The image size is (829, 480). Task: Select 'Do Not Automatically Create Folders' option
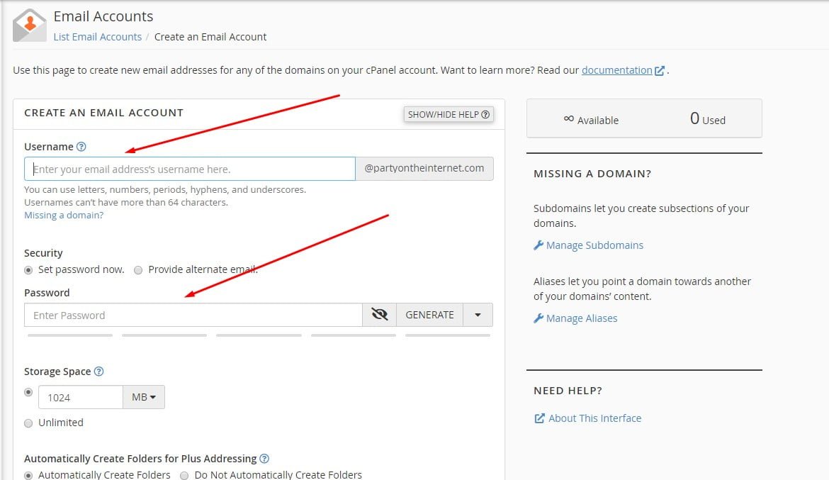click(184, 475)
